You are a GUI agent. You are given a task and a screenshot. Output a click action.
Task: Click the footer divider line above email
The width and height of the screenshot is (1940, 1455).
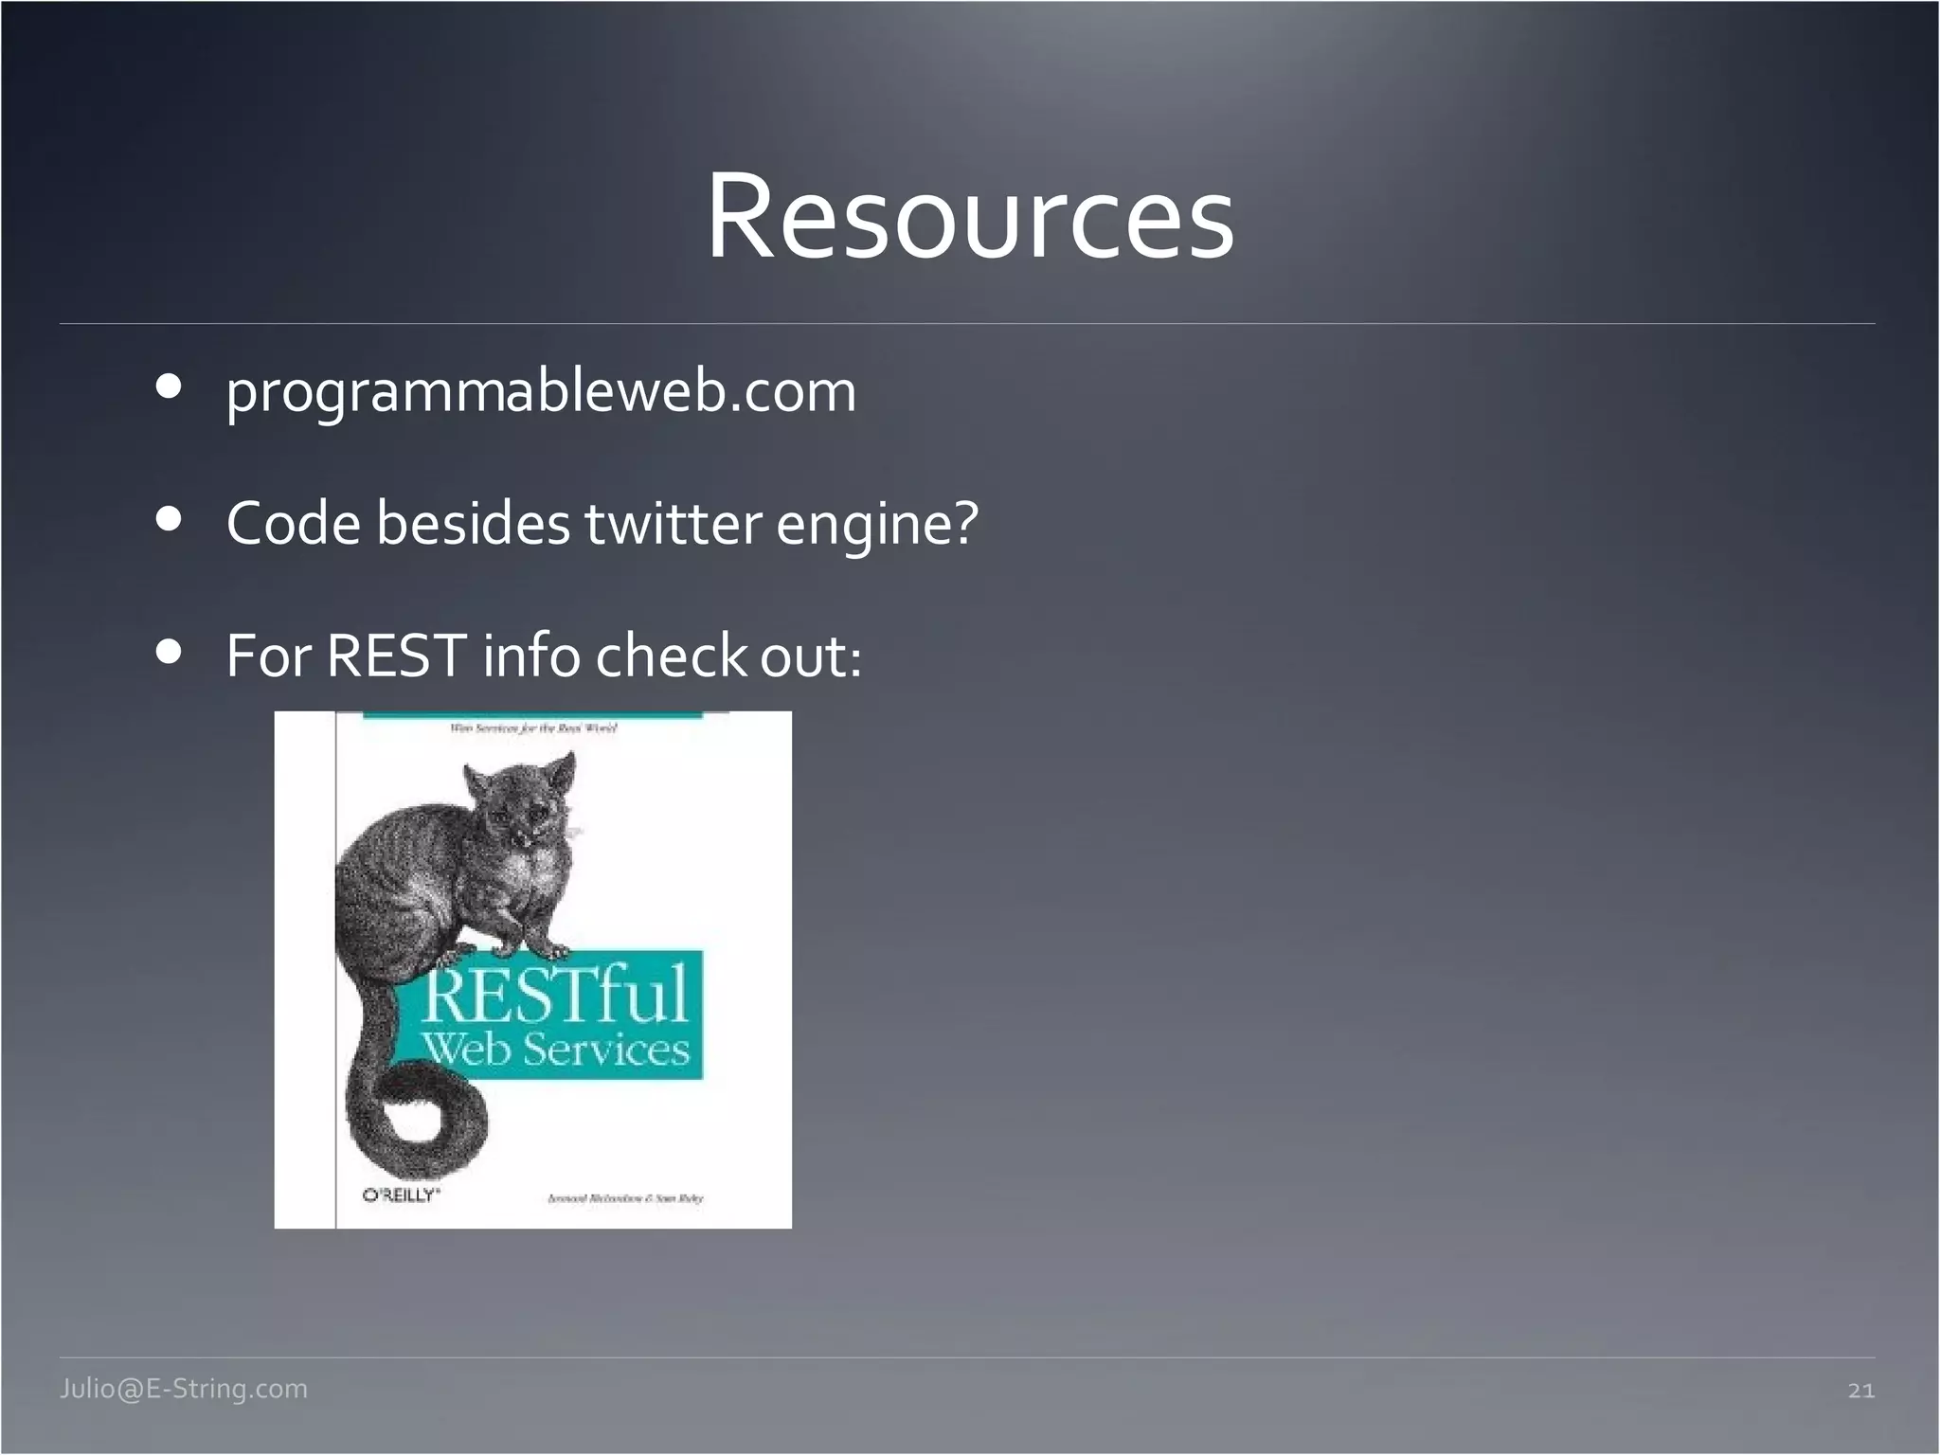pos(966,1357)
